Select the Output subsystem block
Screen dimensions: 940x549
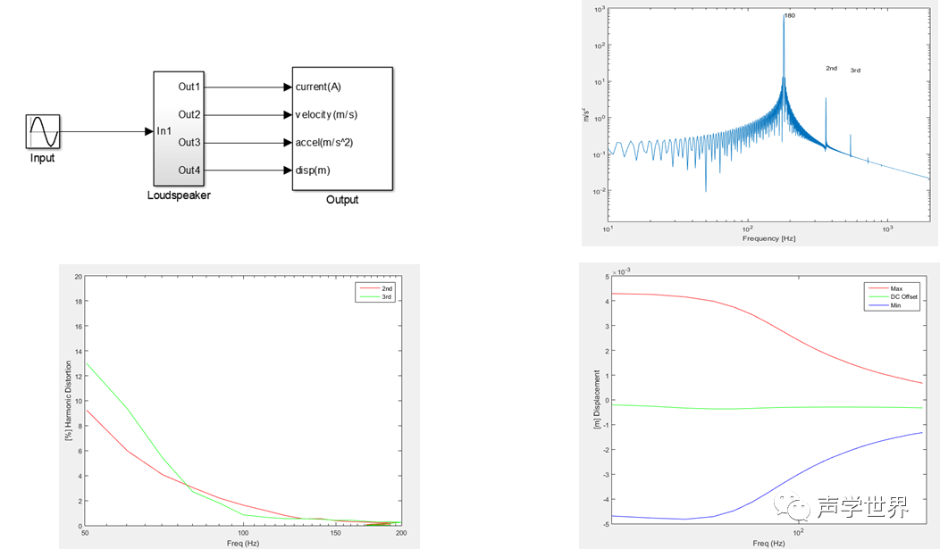[341, 128]
